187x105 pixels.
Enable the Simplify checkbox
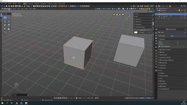coord(160,81)
